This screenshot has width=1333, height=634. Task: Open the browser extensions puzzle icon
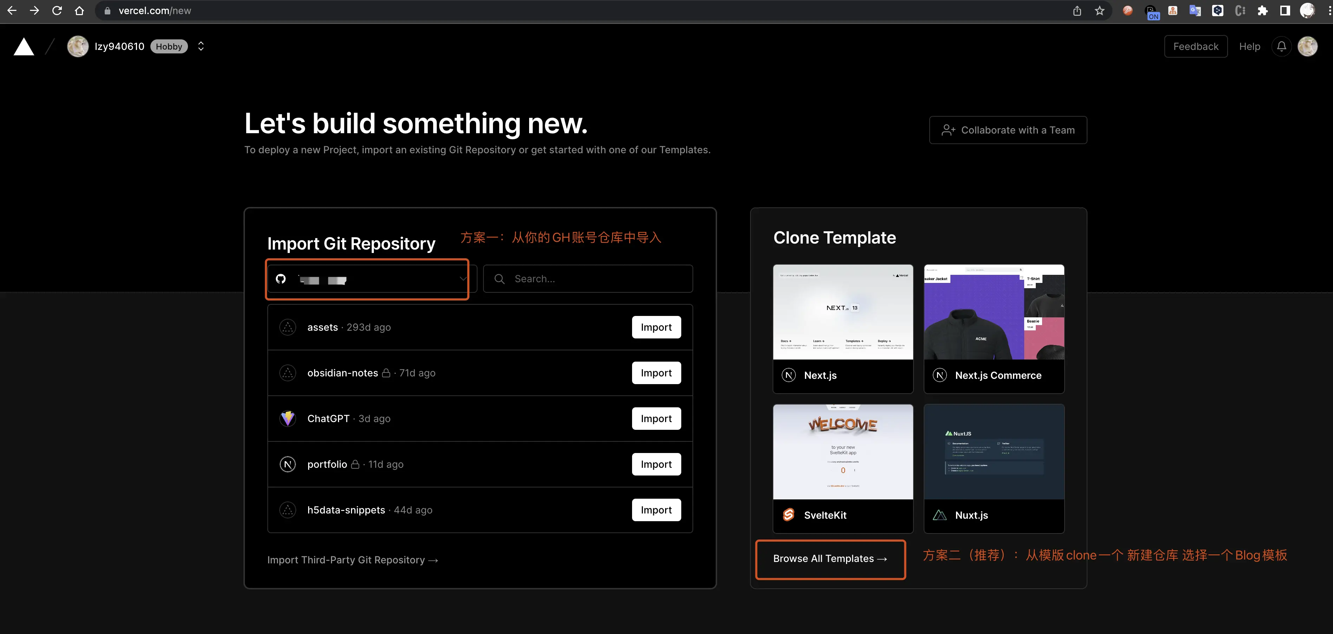[x=1263, y=10]
